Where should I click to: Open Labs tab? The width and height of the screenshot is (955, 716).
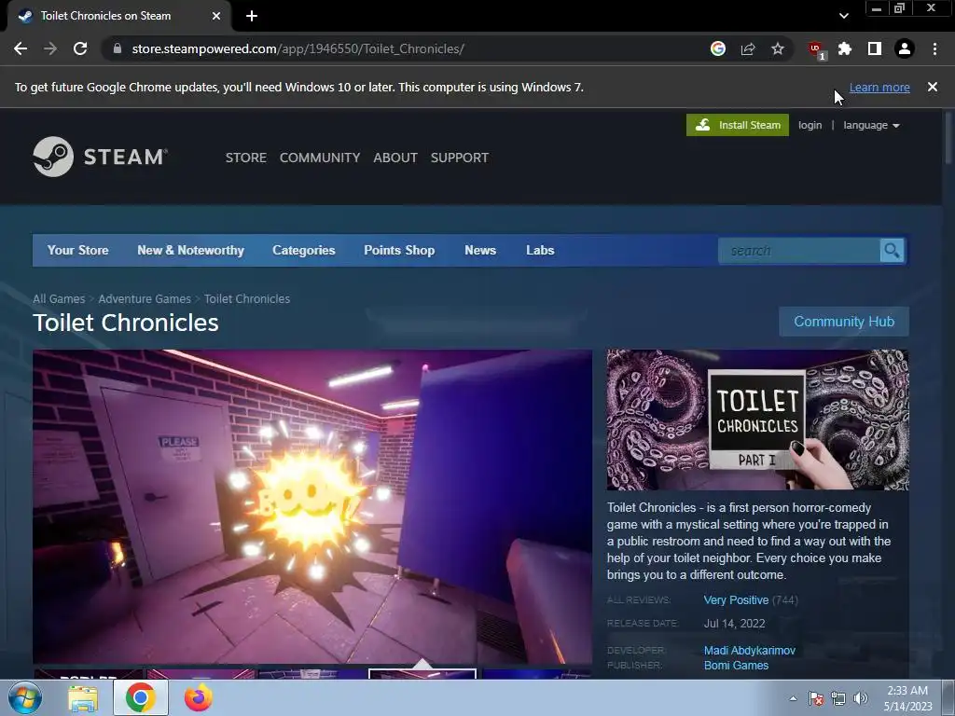pyautogui.click(x=540, y=250)
